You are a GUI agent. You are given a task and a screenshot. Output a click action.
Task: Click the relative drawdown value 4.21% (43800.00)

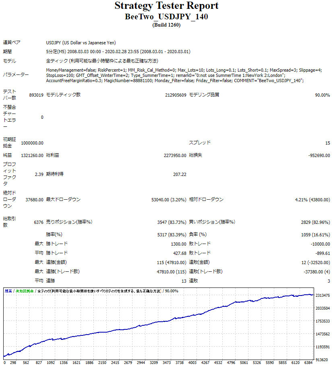(312, 200)
